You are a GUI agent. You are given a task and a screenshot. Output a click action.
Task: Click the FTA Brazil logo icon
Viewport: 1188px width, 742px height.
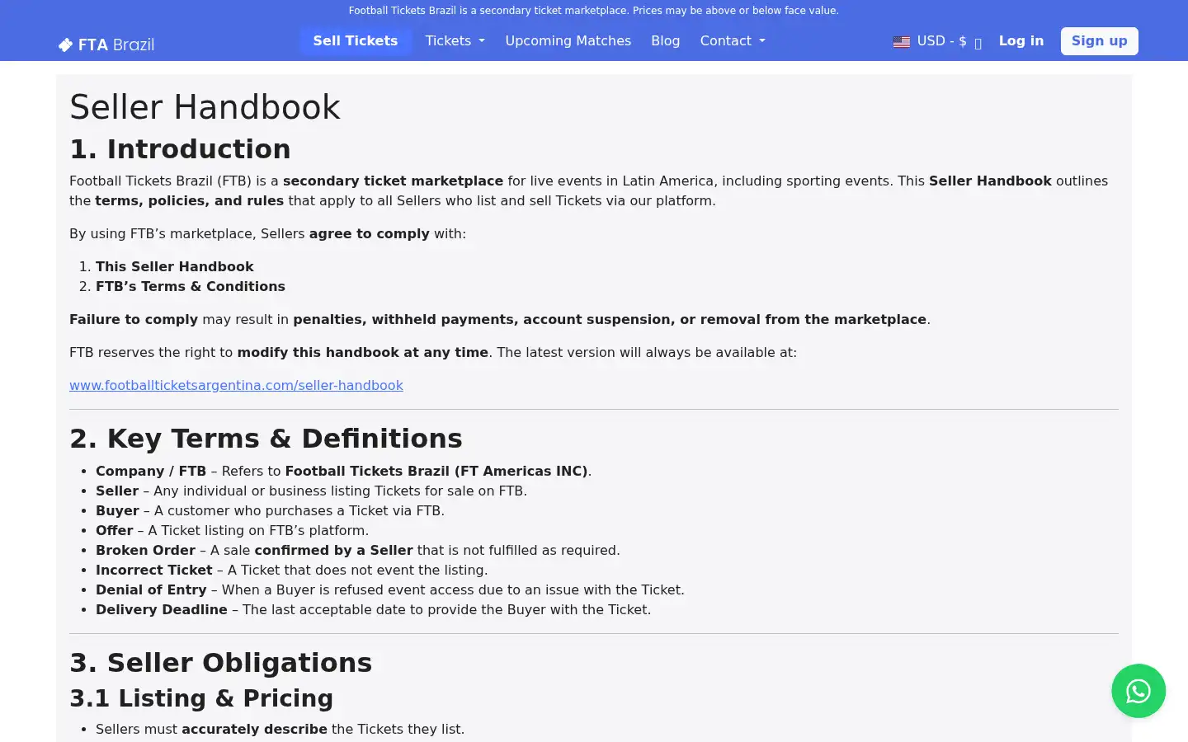pyautogui.click(x=65, y=45)
